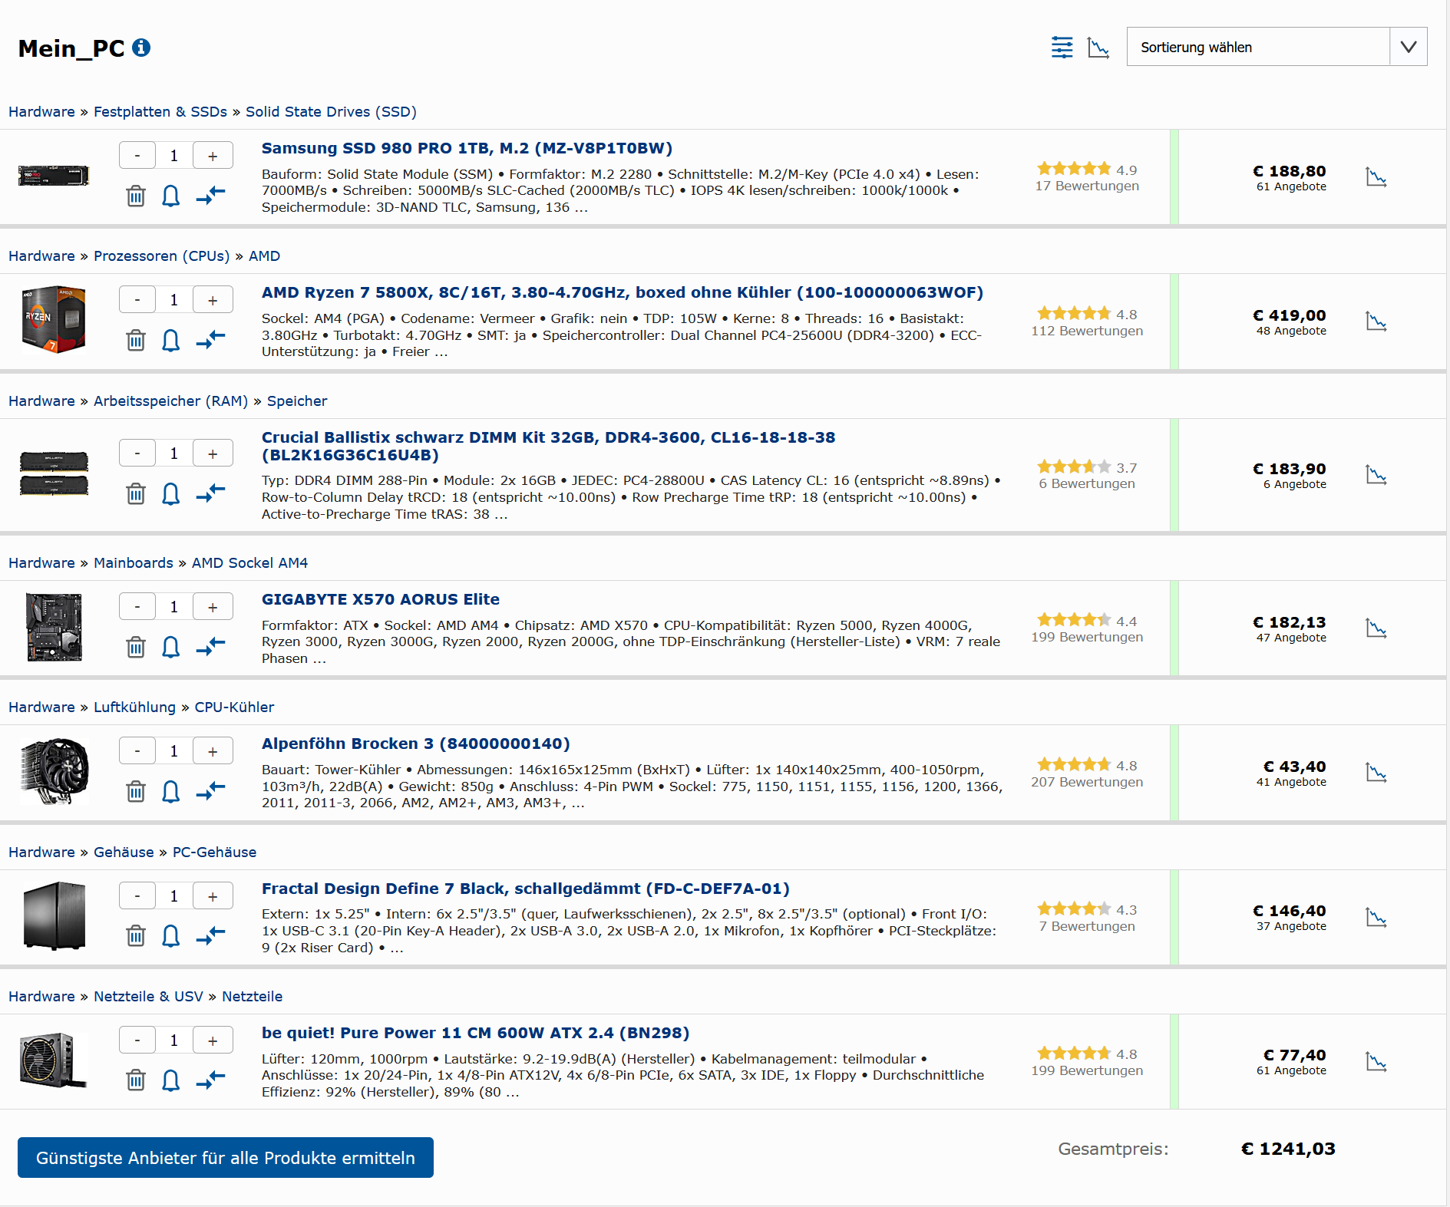
Task: Open 112 Bewertungen for Ryzen 7 5800X
Action: [x=1087, y=331]
